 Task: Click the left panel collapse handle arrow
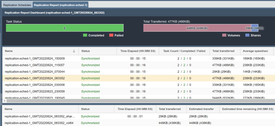(x=1, y=100)
